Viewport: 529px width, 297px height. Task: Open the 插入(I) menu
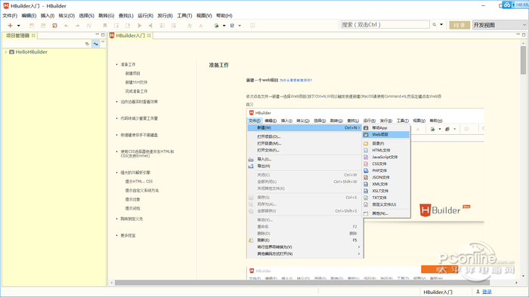[48, 16]
